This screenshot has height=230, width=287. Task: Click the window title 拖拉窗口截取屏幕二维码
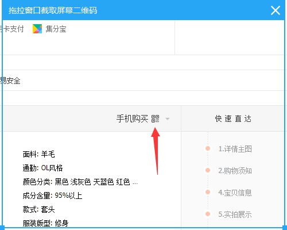click(x=53, y=10)
